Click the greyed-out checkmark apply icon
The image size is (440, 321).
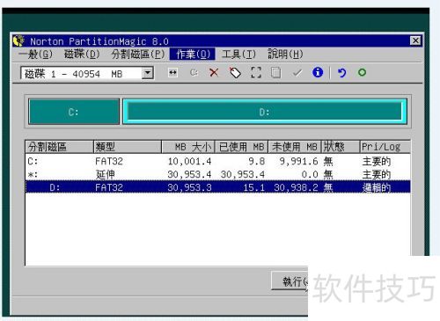tap(297, 72)
